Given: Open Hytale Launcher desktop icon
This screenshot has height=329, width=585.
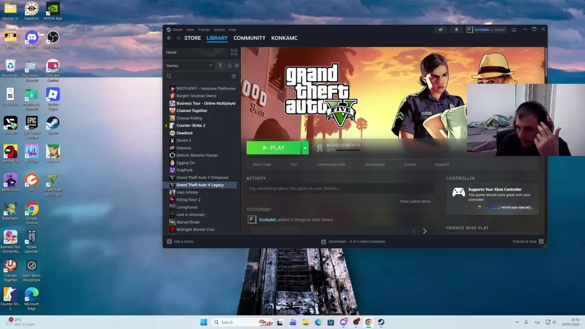Looking at the screenshot, I should tap(32, 242).
